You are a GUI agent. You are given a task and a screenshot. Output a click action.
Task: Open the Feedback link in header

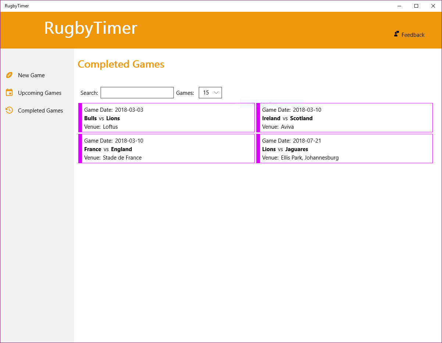[413, 35]
